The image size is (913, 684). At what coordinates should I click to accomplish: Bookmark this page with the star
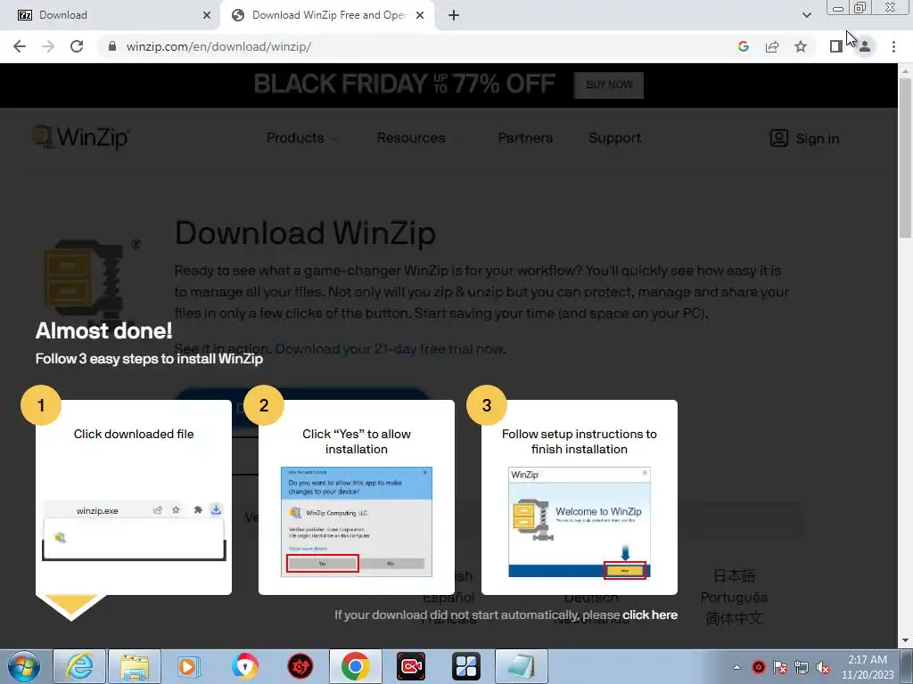(x=801, y=46)
